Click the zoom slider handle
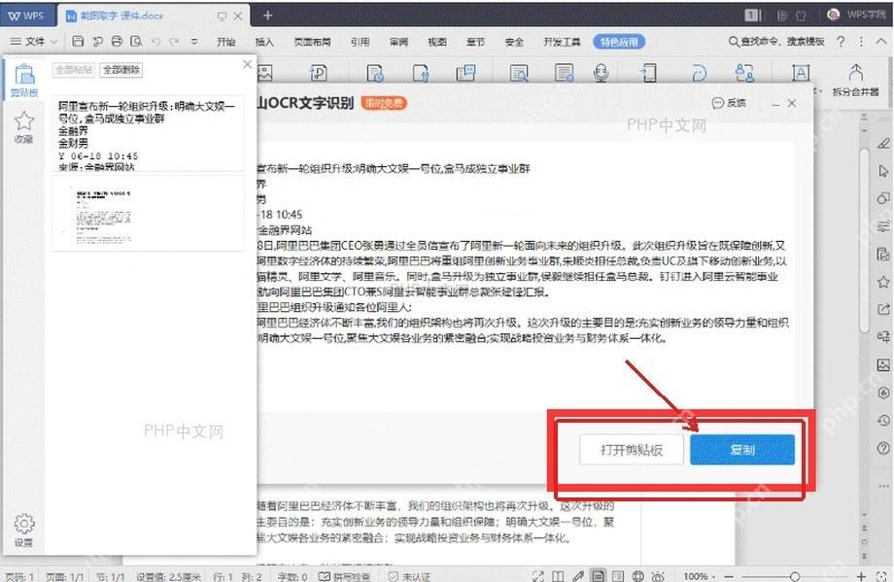The image size is (894, 582). 795,576
